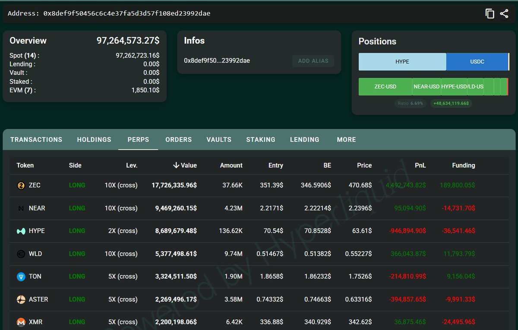Click the NEAR LONG side label
Image resolution: width=518 pixels, height=330 pixels.
tap(77, 208)
